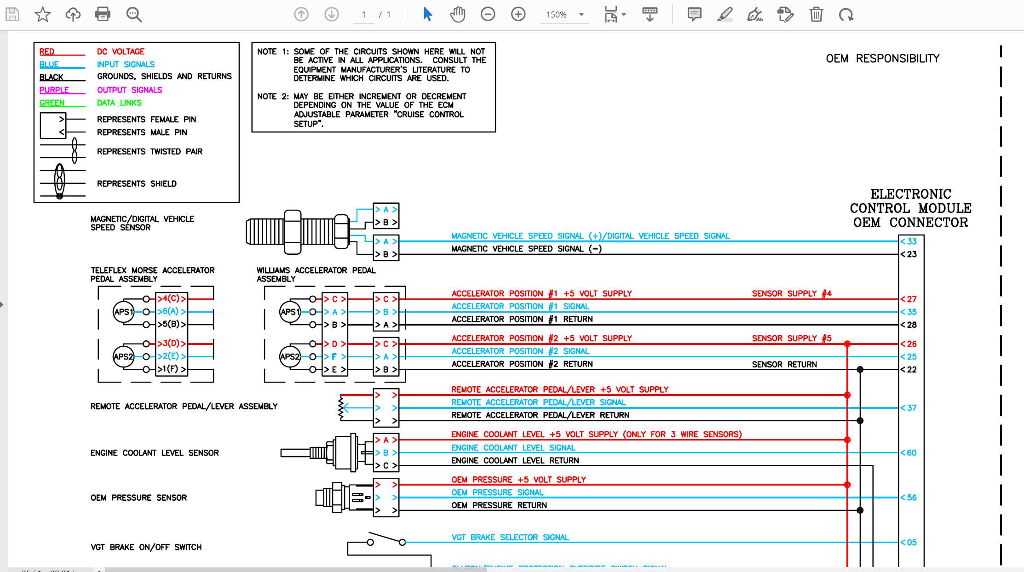
Task: Click the INPUT SIGNALS legend text
Action: tap(126, 64)
